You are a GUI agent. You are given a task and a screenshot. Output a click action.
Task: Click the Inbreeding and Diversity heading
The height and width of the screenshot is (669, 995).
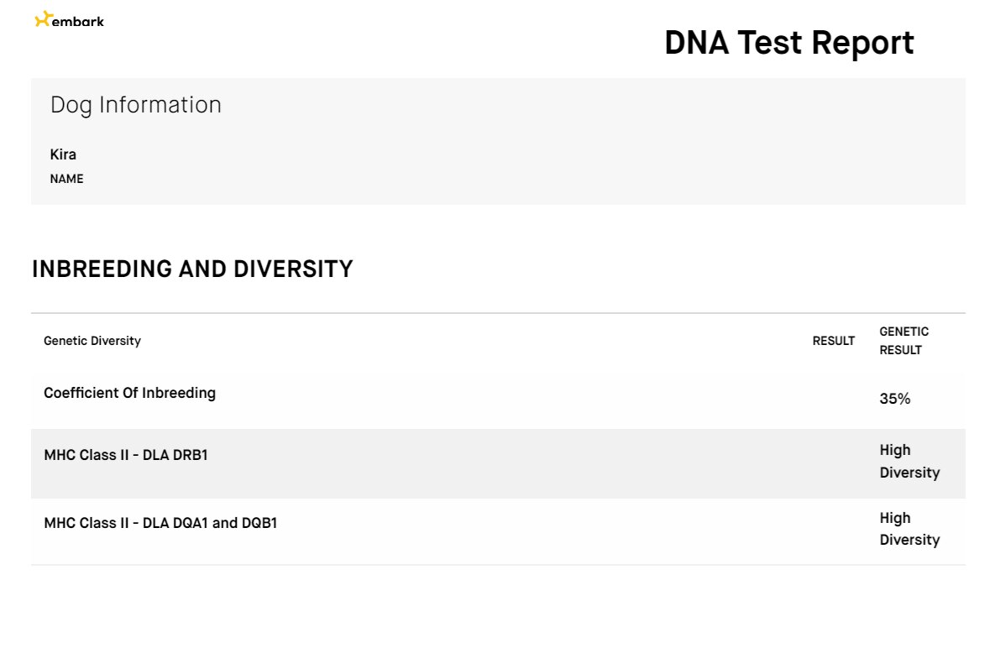click(192, 269)
